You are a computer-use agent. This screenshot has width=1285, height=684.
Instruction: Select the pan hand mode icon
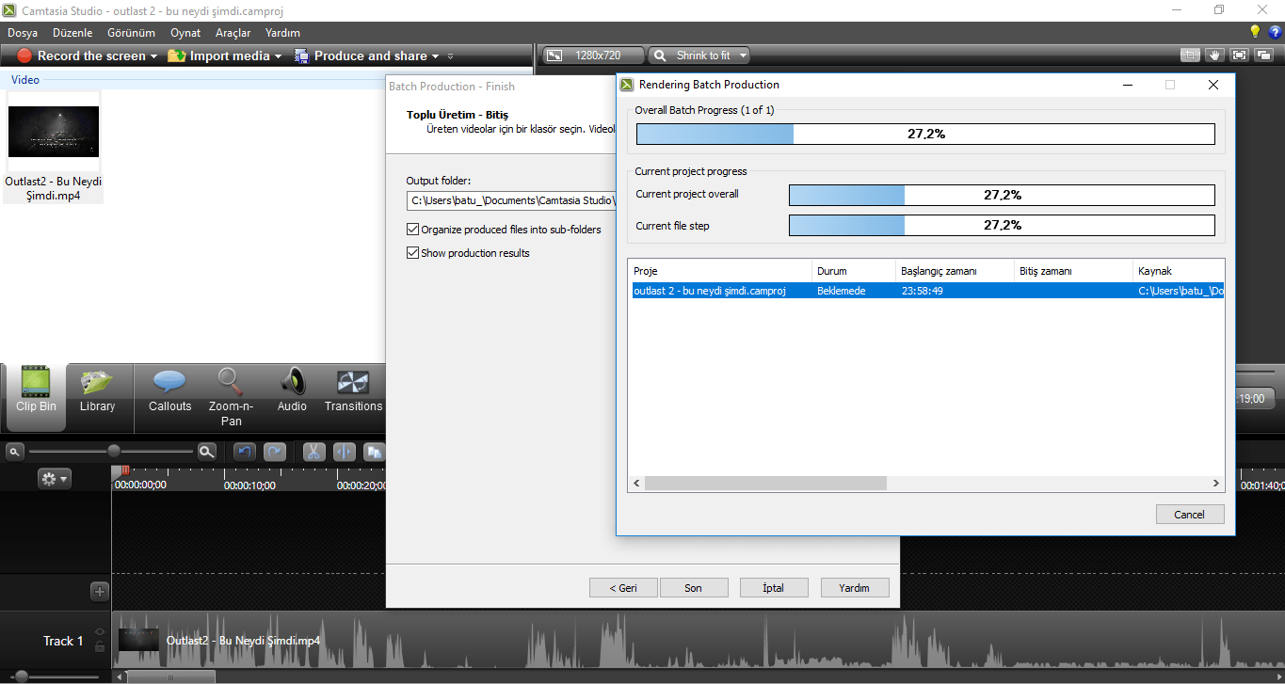pyautogui.click(x=1214, y=56)
